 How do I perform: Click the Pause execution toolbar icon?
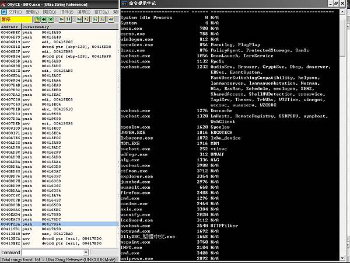[68, 20]
